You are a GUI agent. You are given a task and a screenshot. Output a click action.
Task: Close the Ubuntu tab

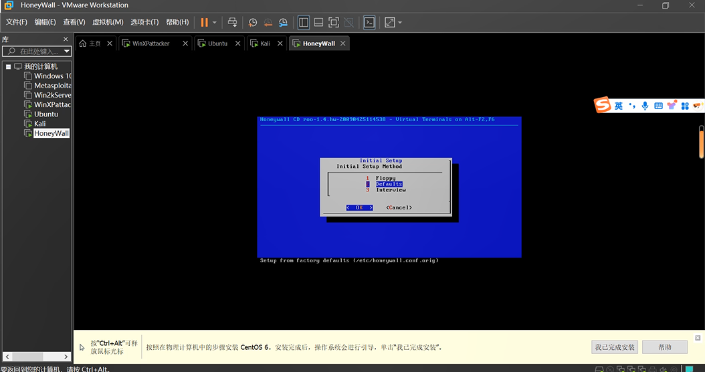click(x=238, y=43)
